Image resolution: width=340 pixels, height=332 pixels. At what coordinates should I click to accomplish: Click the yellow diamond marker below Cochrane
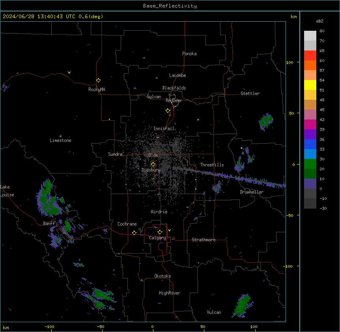click(x=134, y=233)
